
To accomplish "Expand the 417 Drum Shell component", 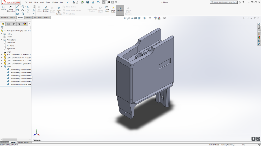I will coord(2,64).
